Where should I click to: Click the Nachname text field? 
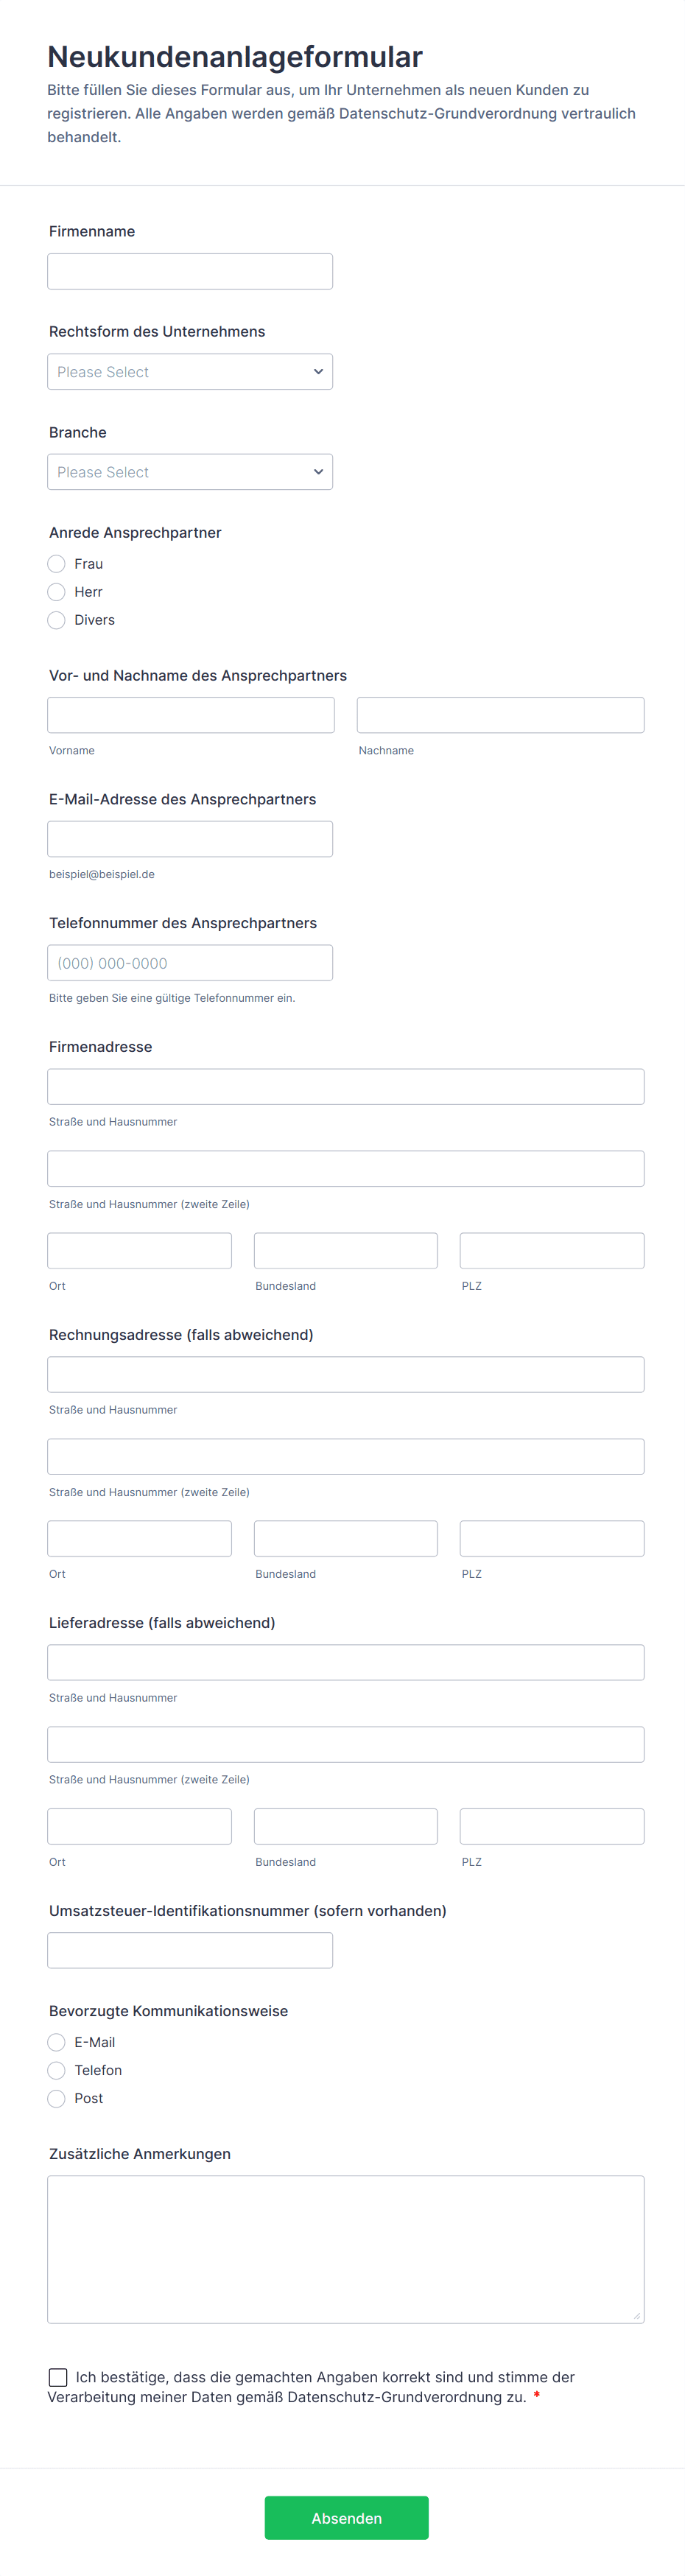500,714
